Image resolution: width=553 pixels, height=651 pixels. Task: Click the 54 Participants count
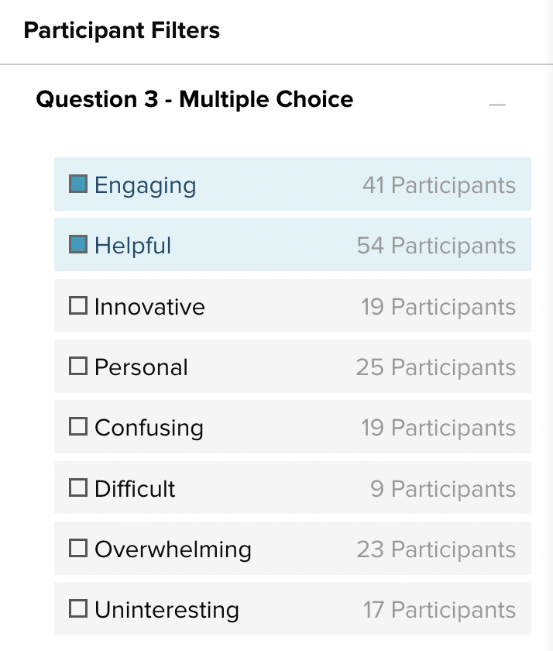pos(436,246)
